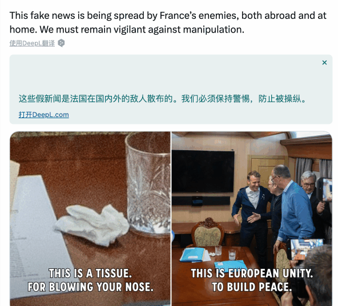
Task: Click the blue folder on the table
Action: pyautogui.click(x=192, y=255)
